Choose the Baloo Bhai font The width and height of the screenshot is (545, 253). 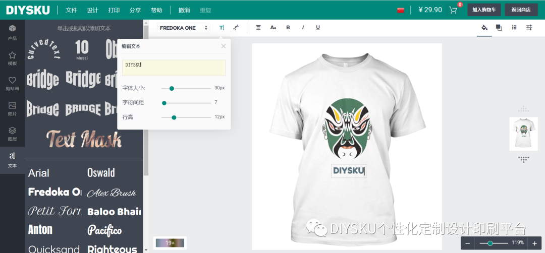[114, 211]
